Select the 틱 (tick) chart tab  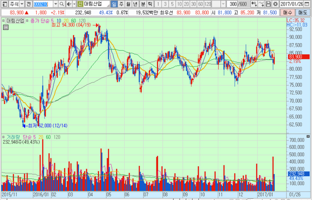150,4
